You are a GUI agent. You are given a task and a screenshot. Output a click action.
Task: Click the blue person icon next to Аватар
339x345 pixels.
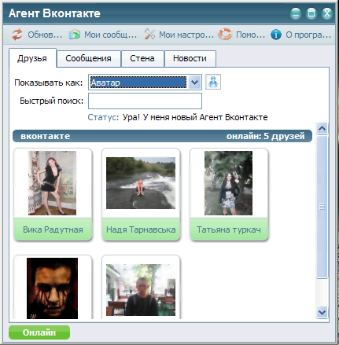(213, 82)
